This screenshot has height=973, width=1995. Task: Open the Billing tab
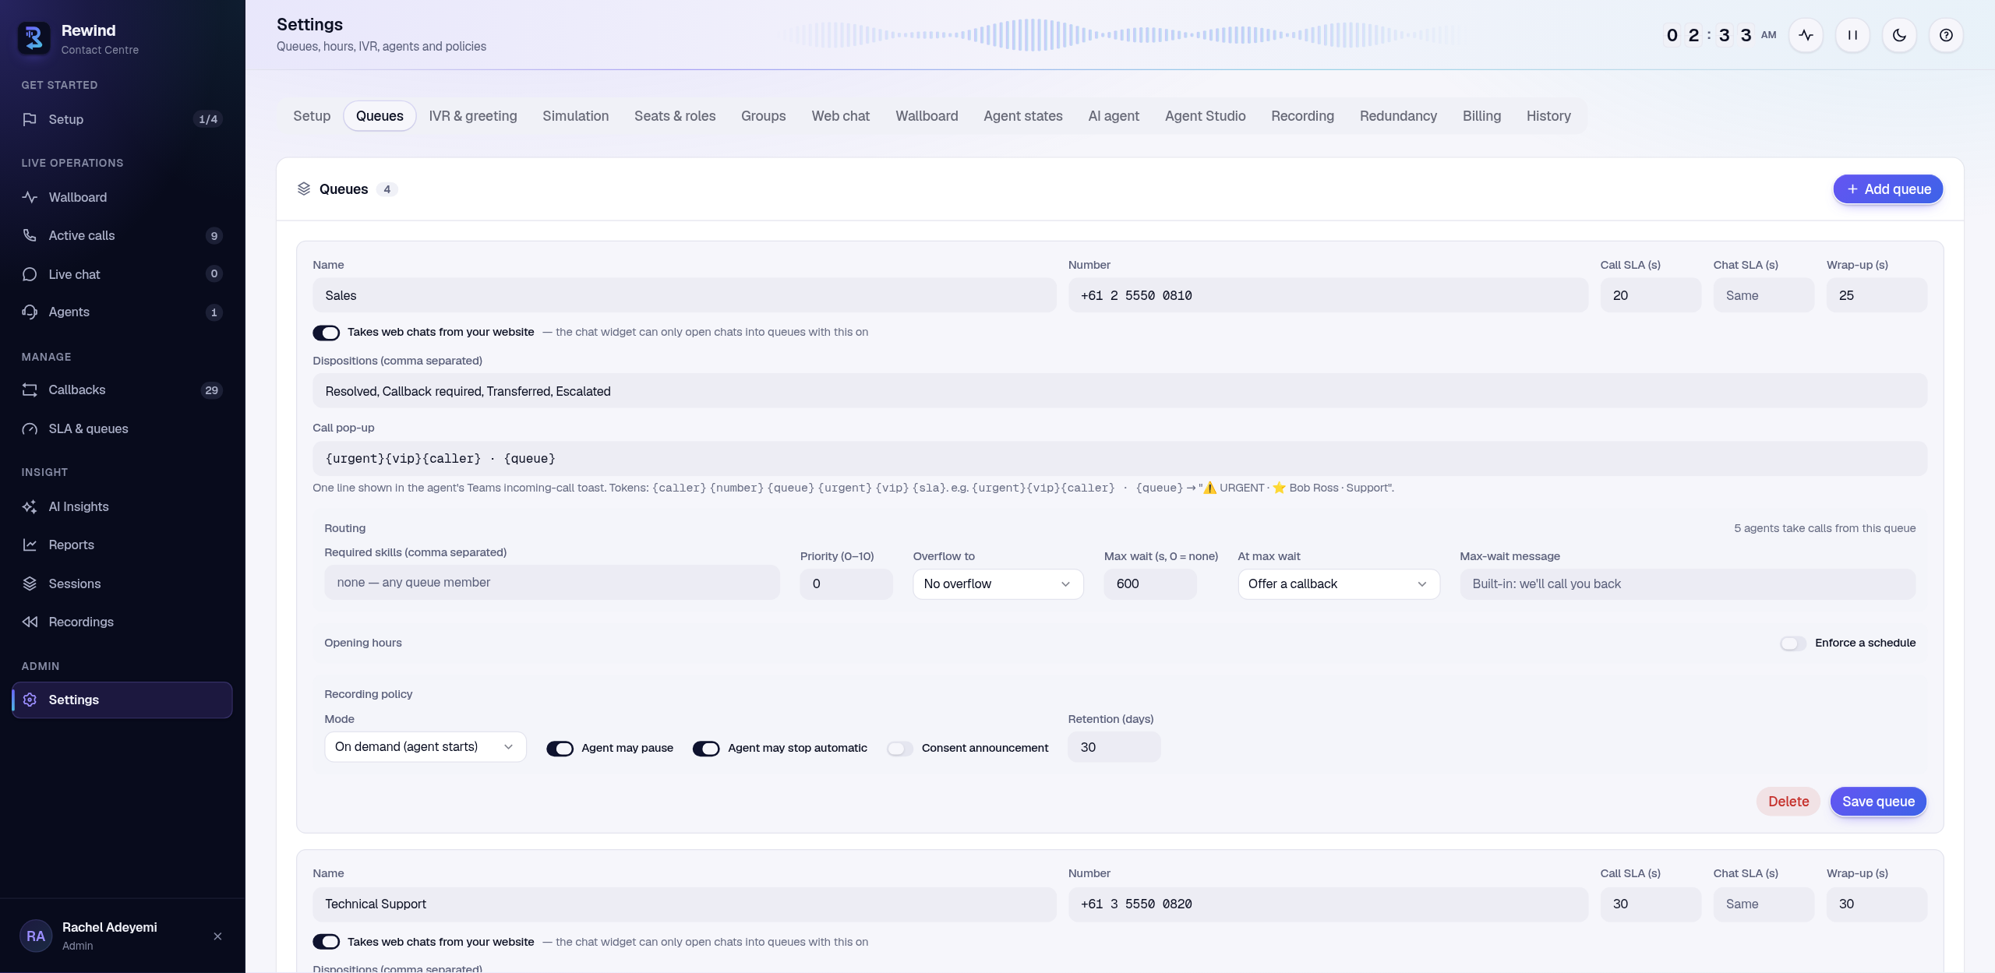[x=1481, y=116]
